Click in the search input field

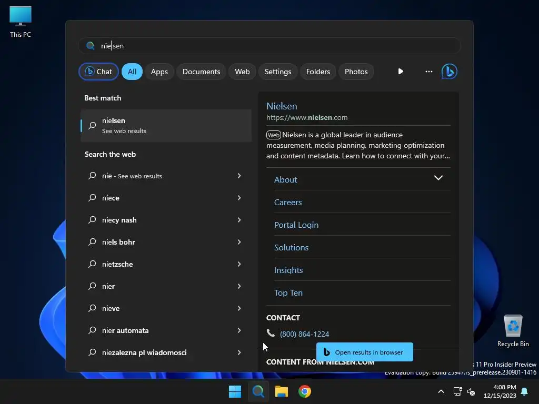click(x=269, y=46)
